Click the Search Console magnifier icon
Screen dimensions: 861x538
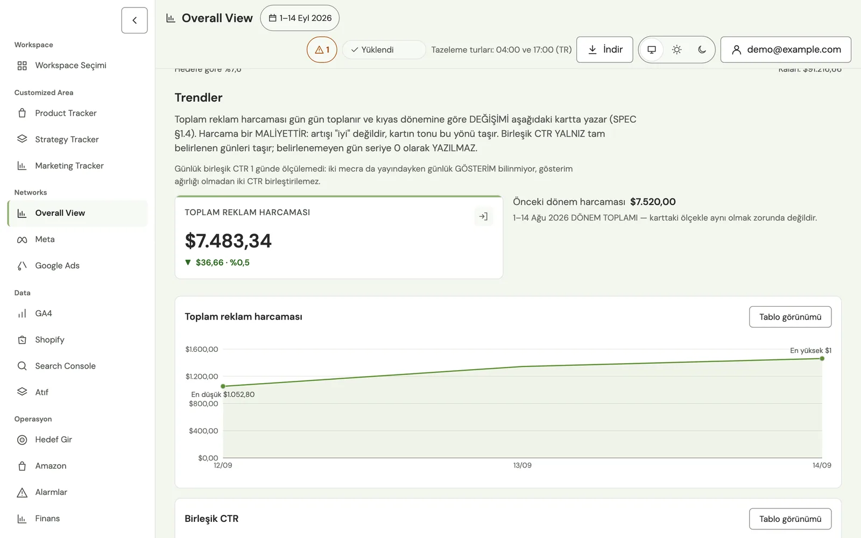22,366
